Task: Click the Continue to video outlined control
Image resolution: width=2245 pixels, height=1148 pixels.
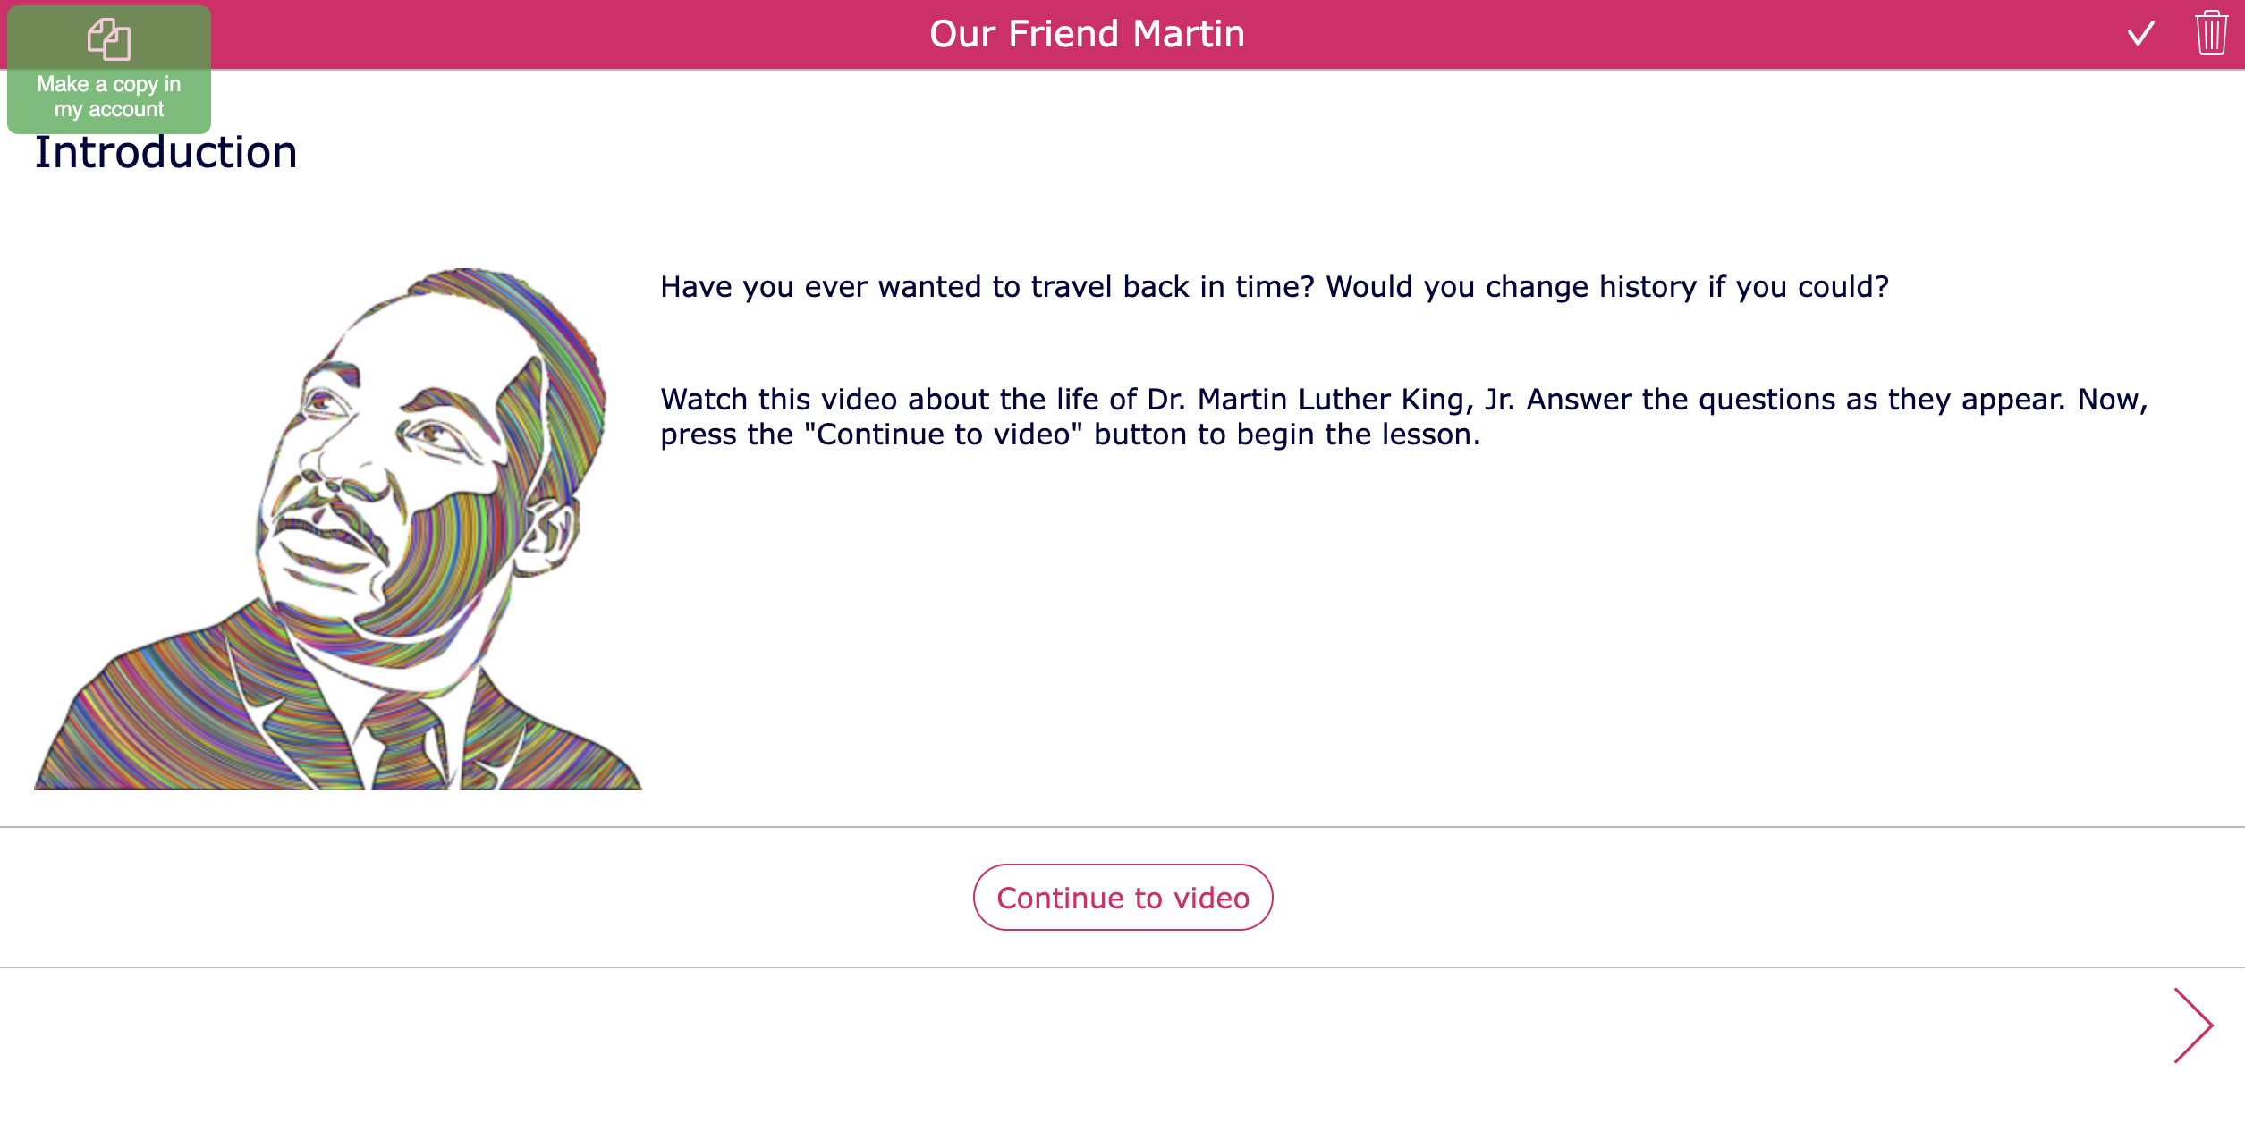Action: pos(1122,897)
